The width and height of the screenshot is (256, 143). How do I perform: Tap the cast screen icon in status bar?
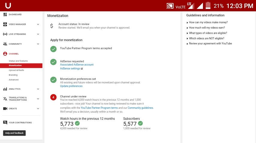pyautogui.click(x=170, y=6)
